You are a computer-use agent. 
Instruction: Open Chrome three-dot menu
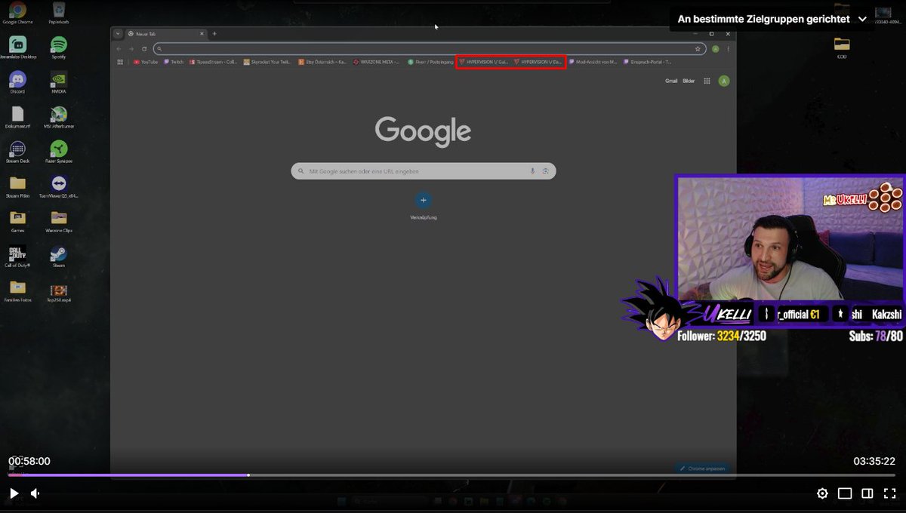728,48
